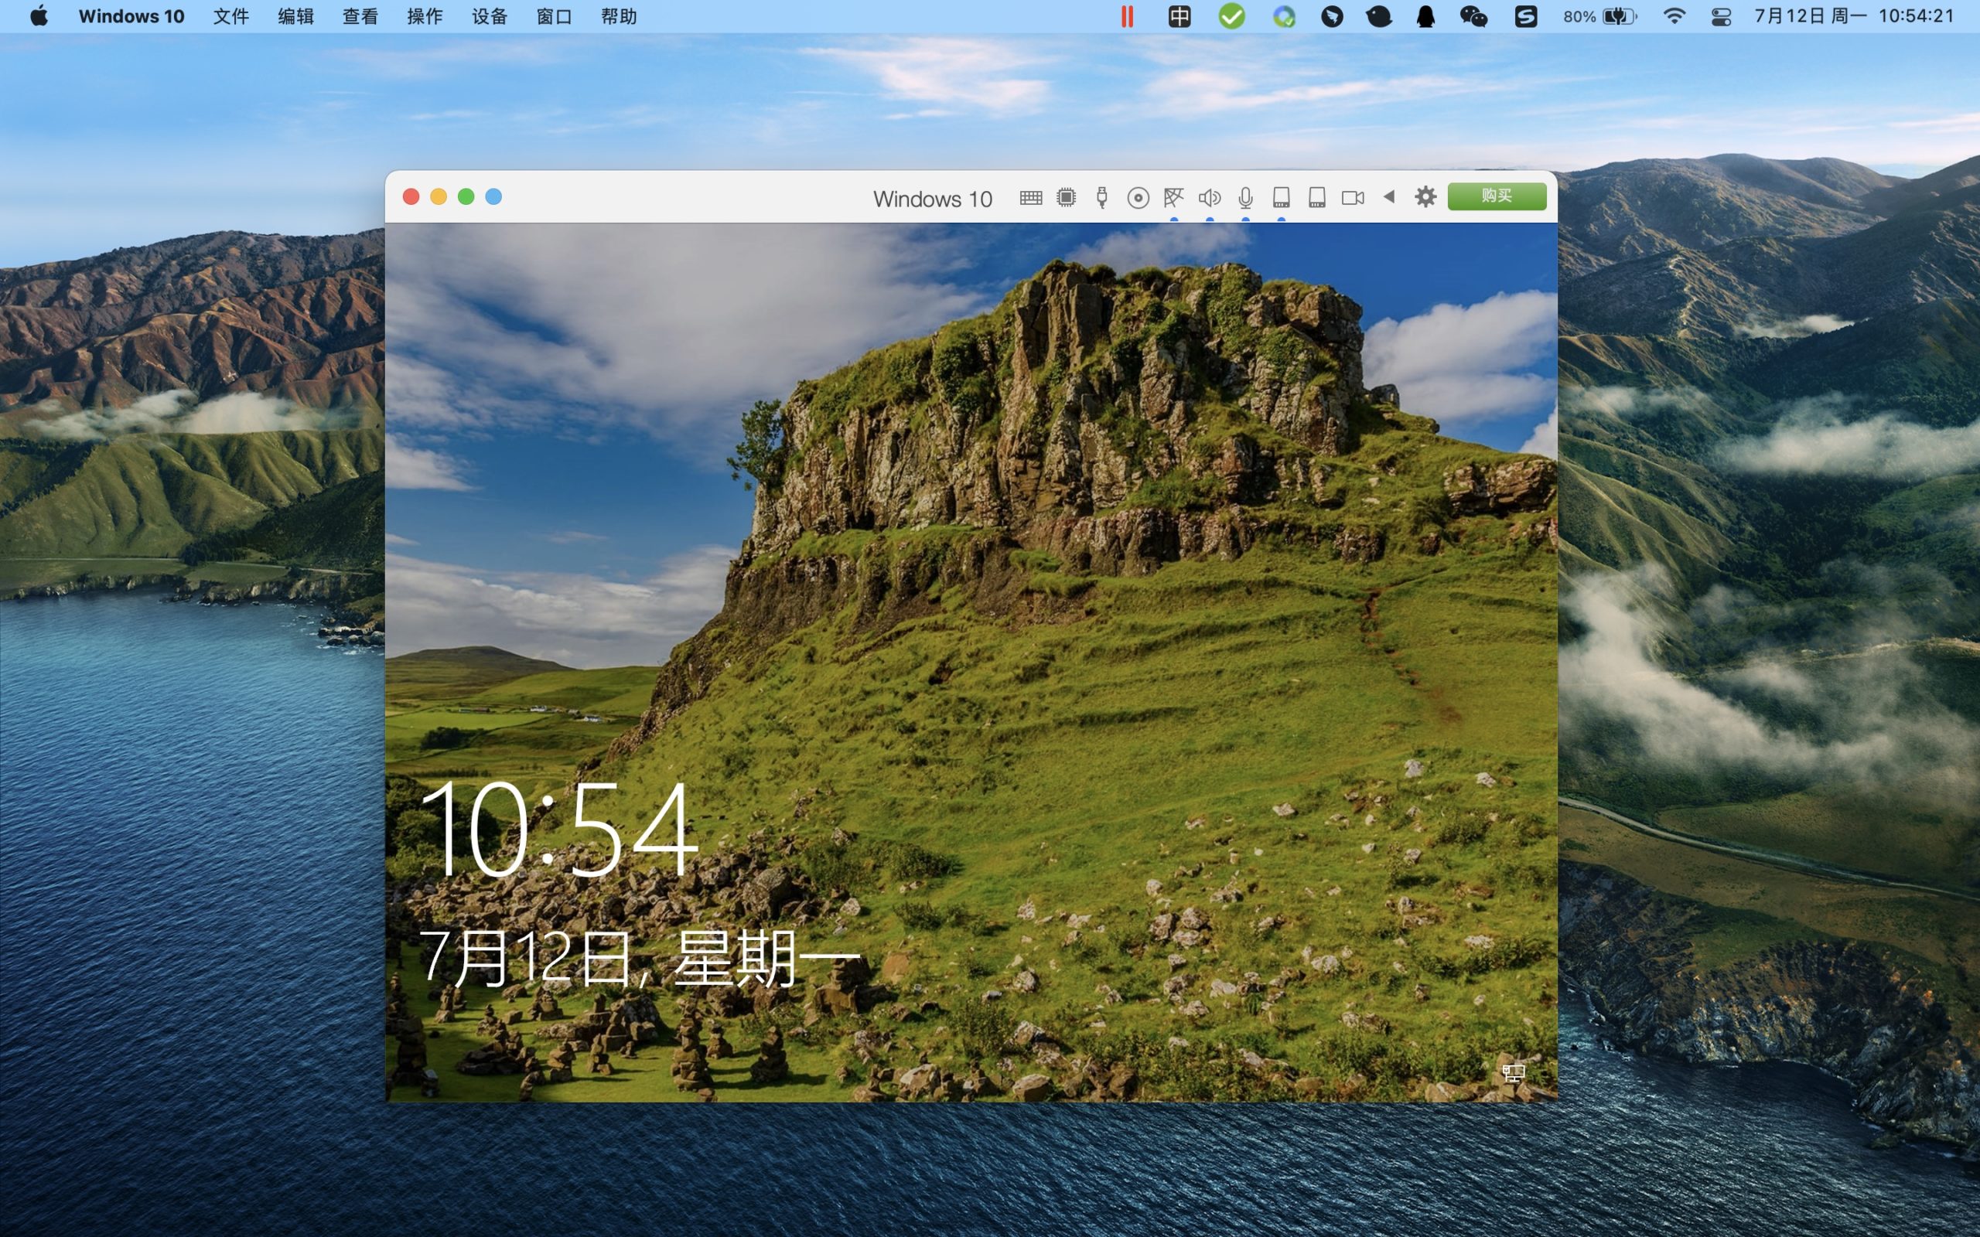This screenshot has width=1980, height=1237.
Task: Click the first hard disk icon
Action: (x=1282, y=197)
